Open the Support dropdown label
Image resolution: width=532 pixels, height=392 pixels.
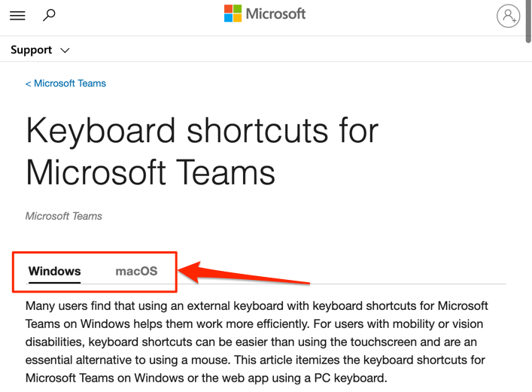click(x=32, y=50)
